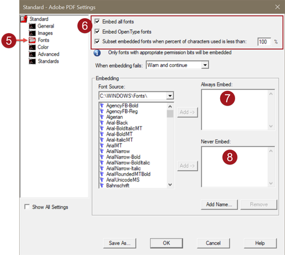The image size is (285, 255).
Task: Click the Cancel button
Action: [x=213, y=243]
